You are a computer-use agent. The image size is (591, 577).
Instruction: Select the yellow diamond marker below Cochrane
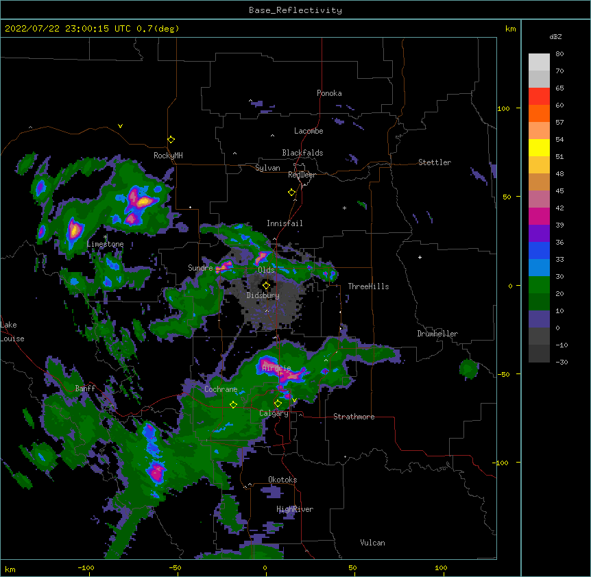click(233, 404)
